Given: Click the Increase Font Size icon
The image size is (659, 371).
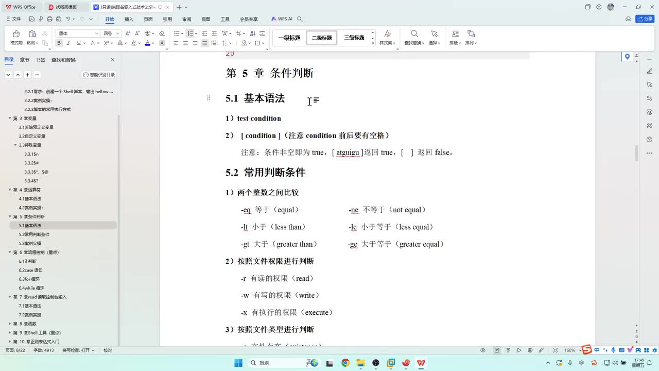Looking at the screenshot, I should pos(128,33).
